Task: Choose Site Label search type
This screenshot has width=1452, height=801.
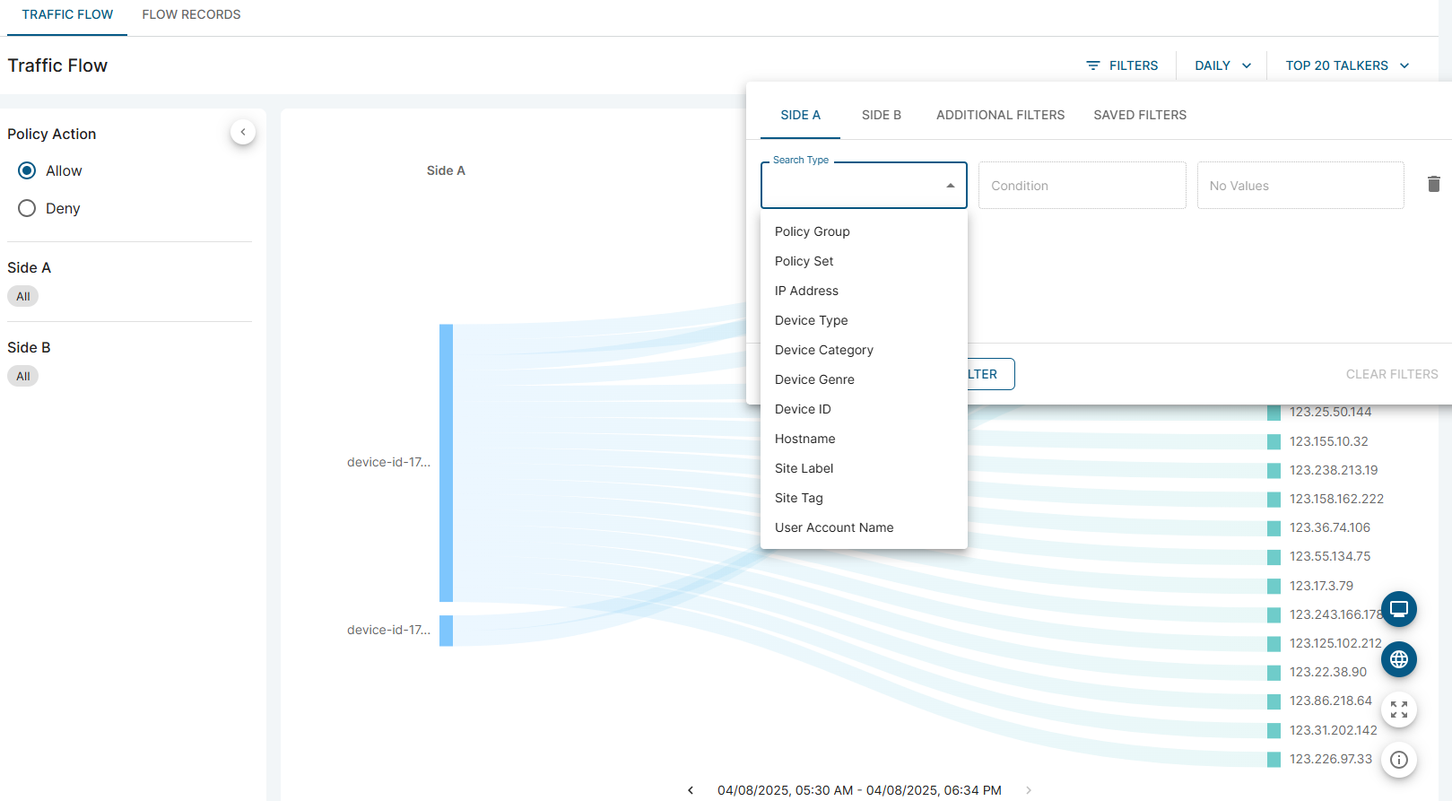Action: (864, 468)
